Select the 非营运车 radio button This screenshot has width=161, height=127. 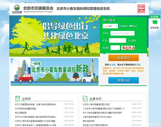click(x=120, y=26)
